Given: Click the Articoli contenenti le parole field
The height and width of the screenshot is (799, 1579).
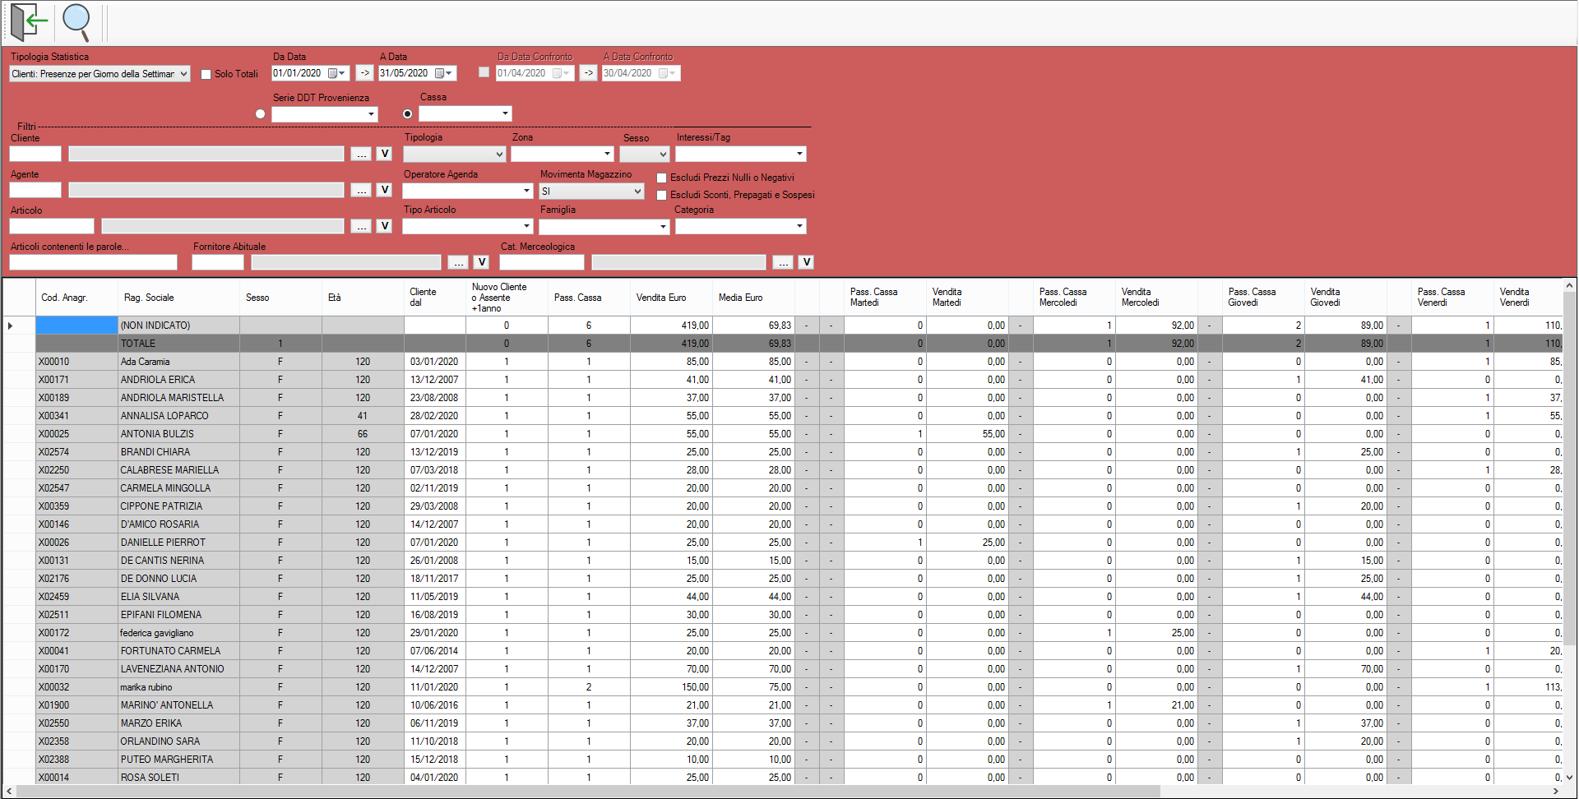Looking at the screenshot, I should [93, 262].
